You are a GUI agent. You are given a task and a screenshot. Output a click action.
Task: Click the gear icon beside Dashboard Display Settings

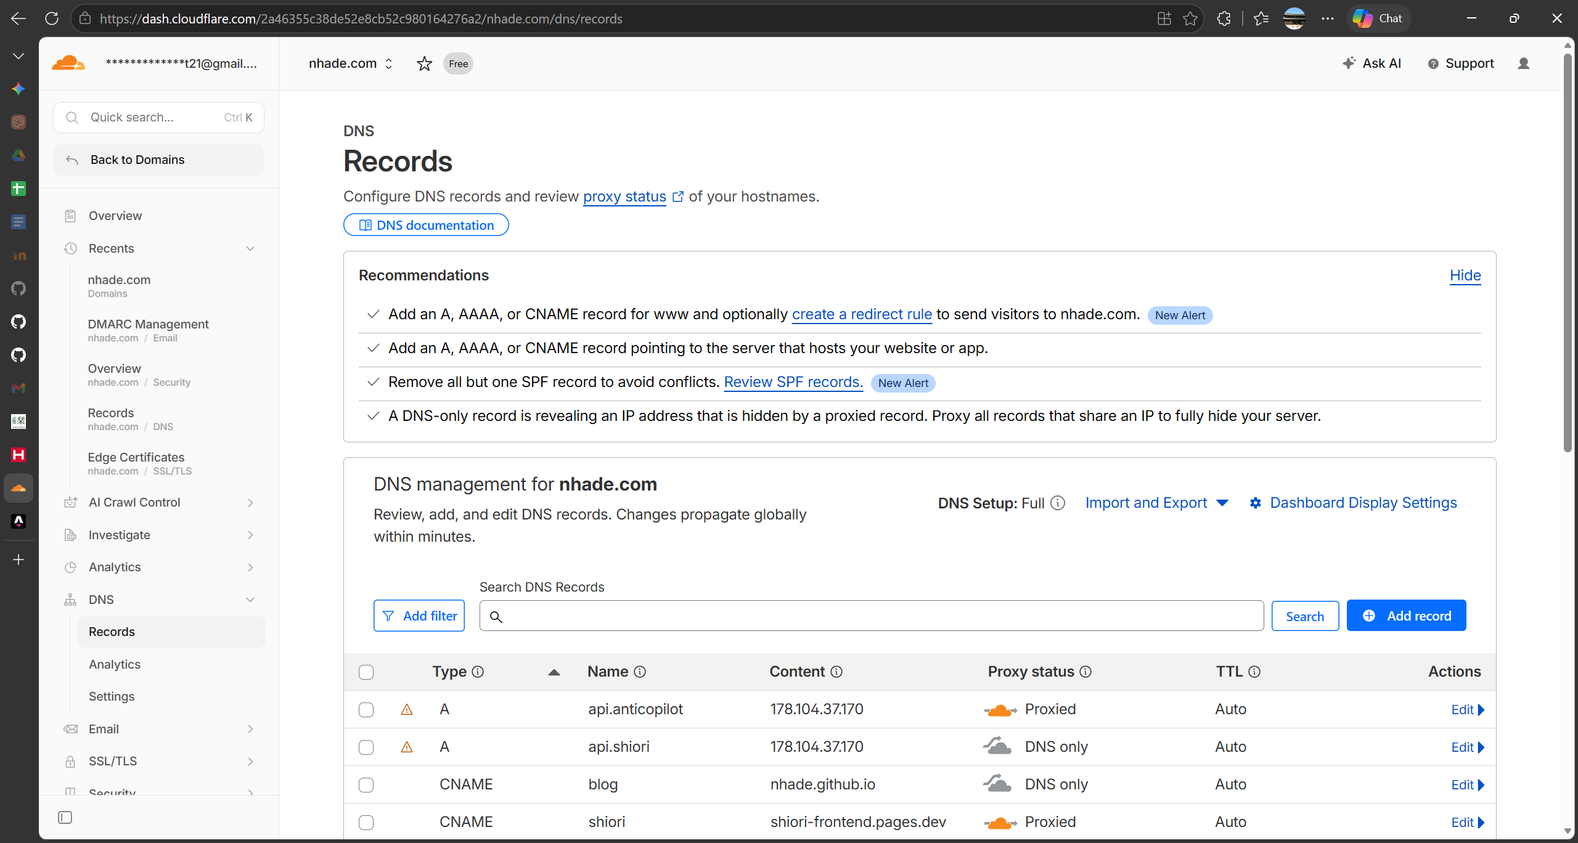[x=1255, y=503]
